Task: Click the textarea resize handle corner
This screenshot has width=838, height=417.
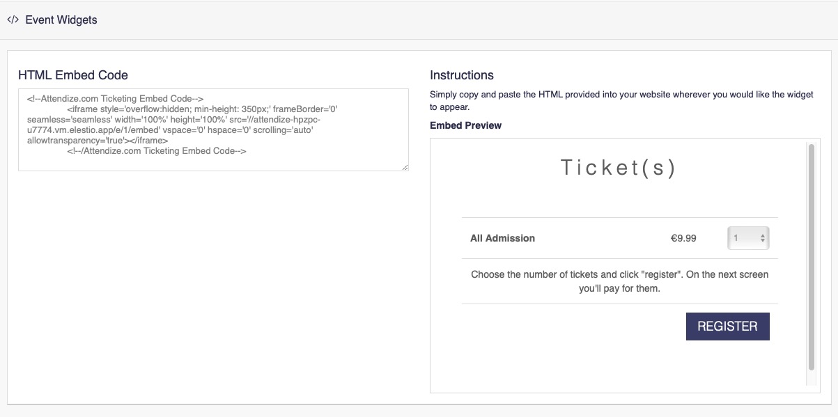Action: click(405, 167)
